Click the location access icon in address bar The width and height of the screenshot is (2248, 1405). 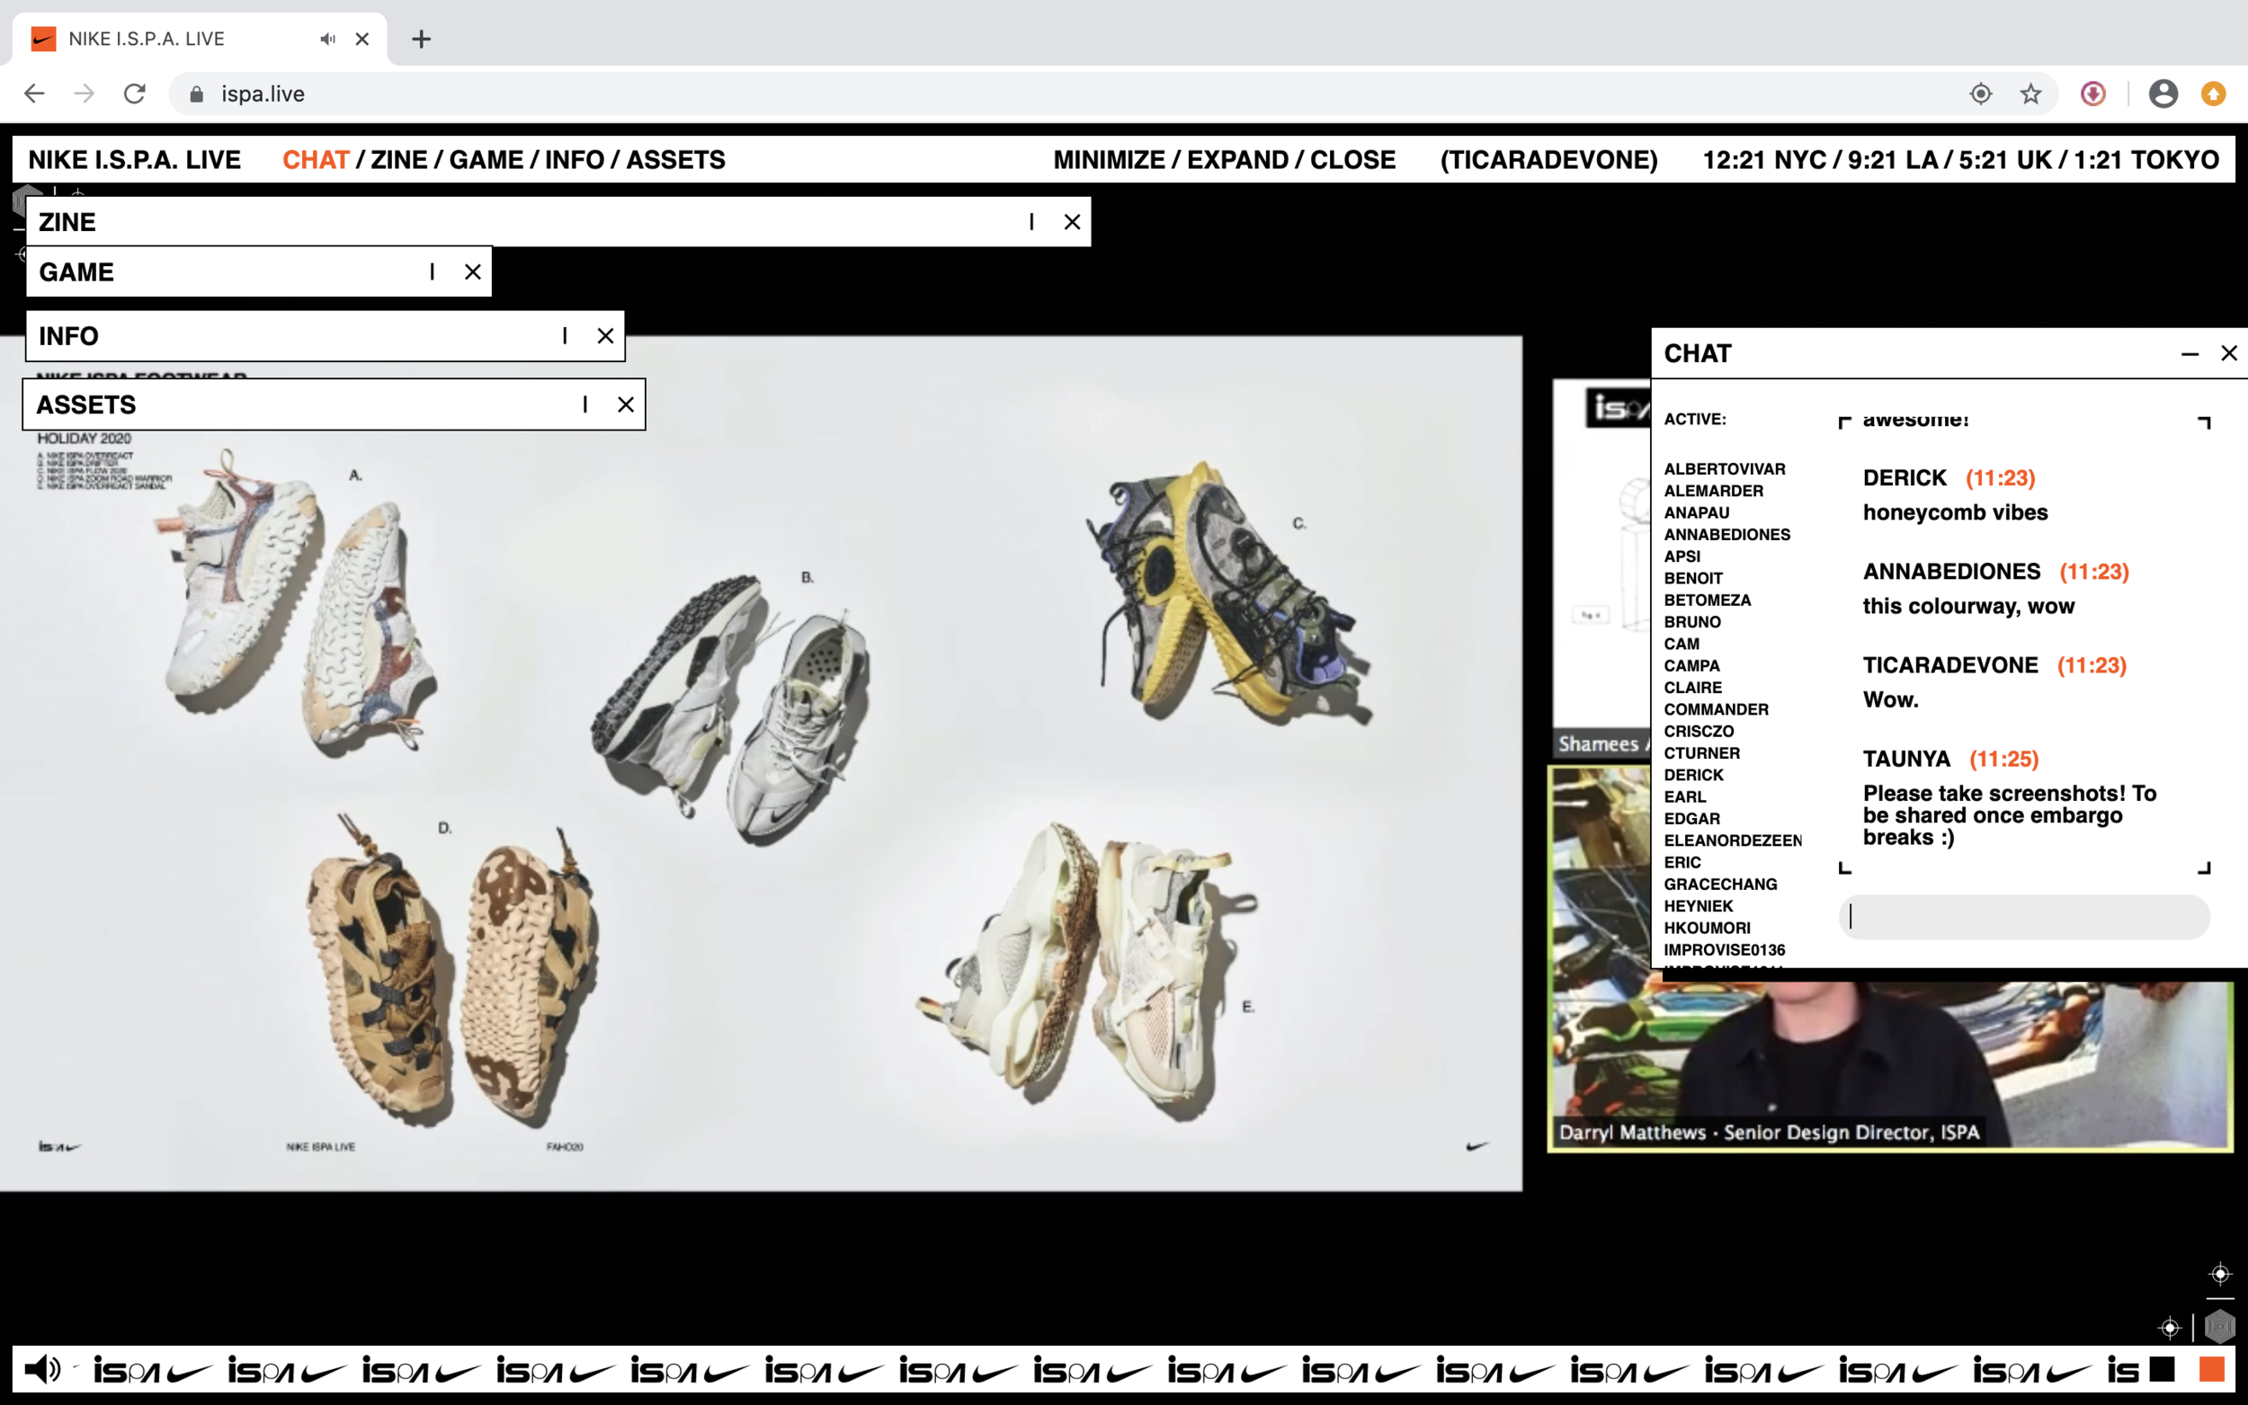point(1980,93)
